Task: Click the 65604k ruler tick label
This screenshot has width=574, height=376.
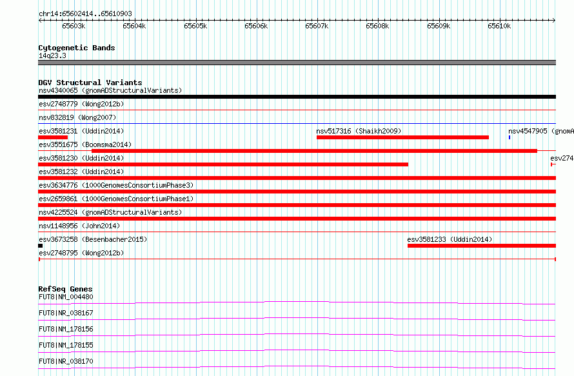Action: (x=134, y=26)
